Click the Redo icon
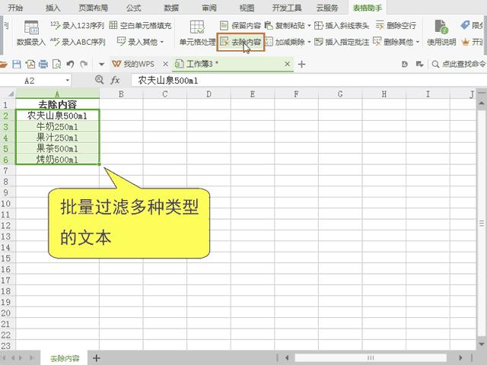The width and height of the screenshot is (487, 365). pyautogui.click(x=84, y=64)
